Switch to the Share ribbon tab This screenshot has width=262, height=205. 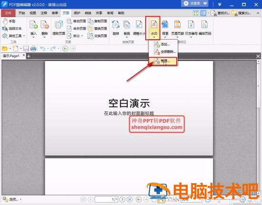pyautogui.click(x=99, y=13)
